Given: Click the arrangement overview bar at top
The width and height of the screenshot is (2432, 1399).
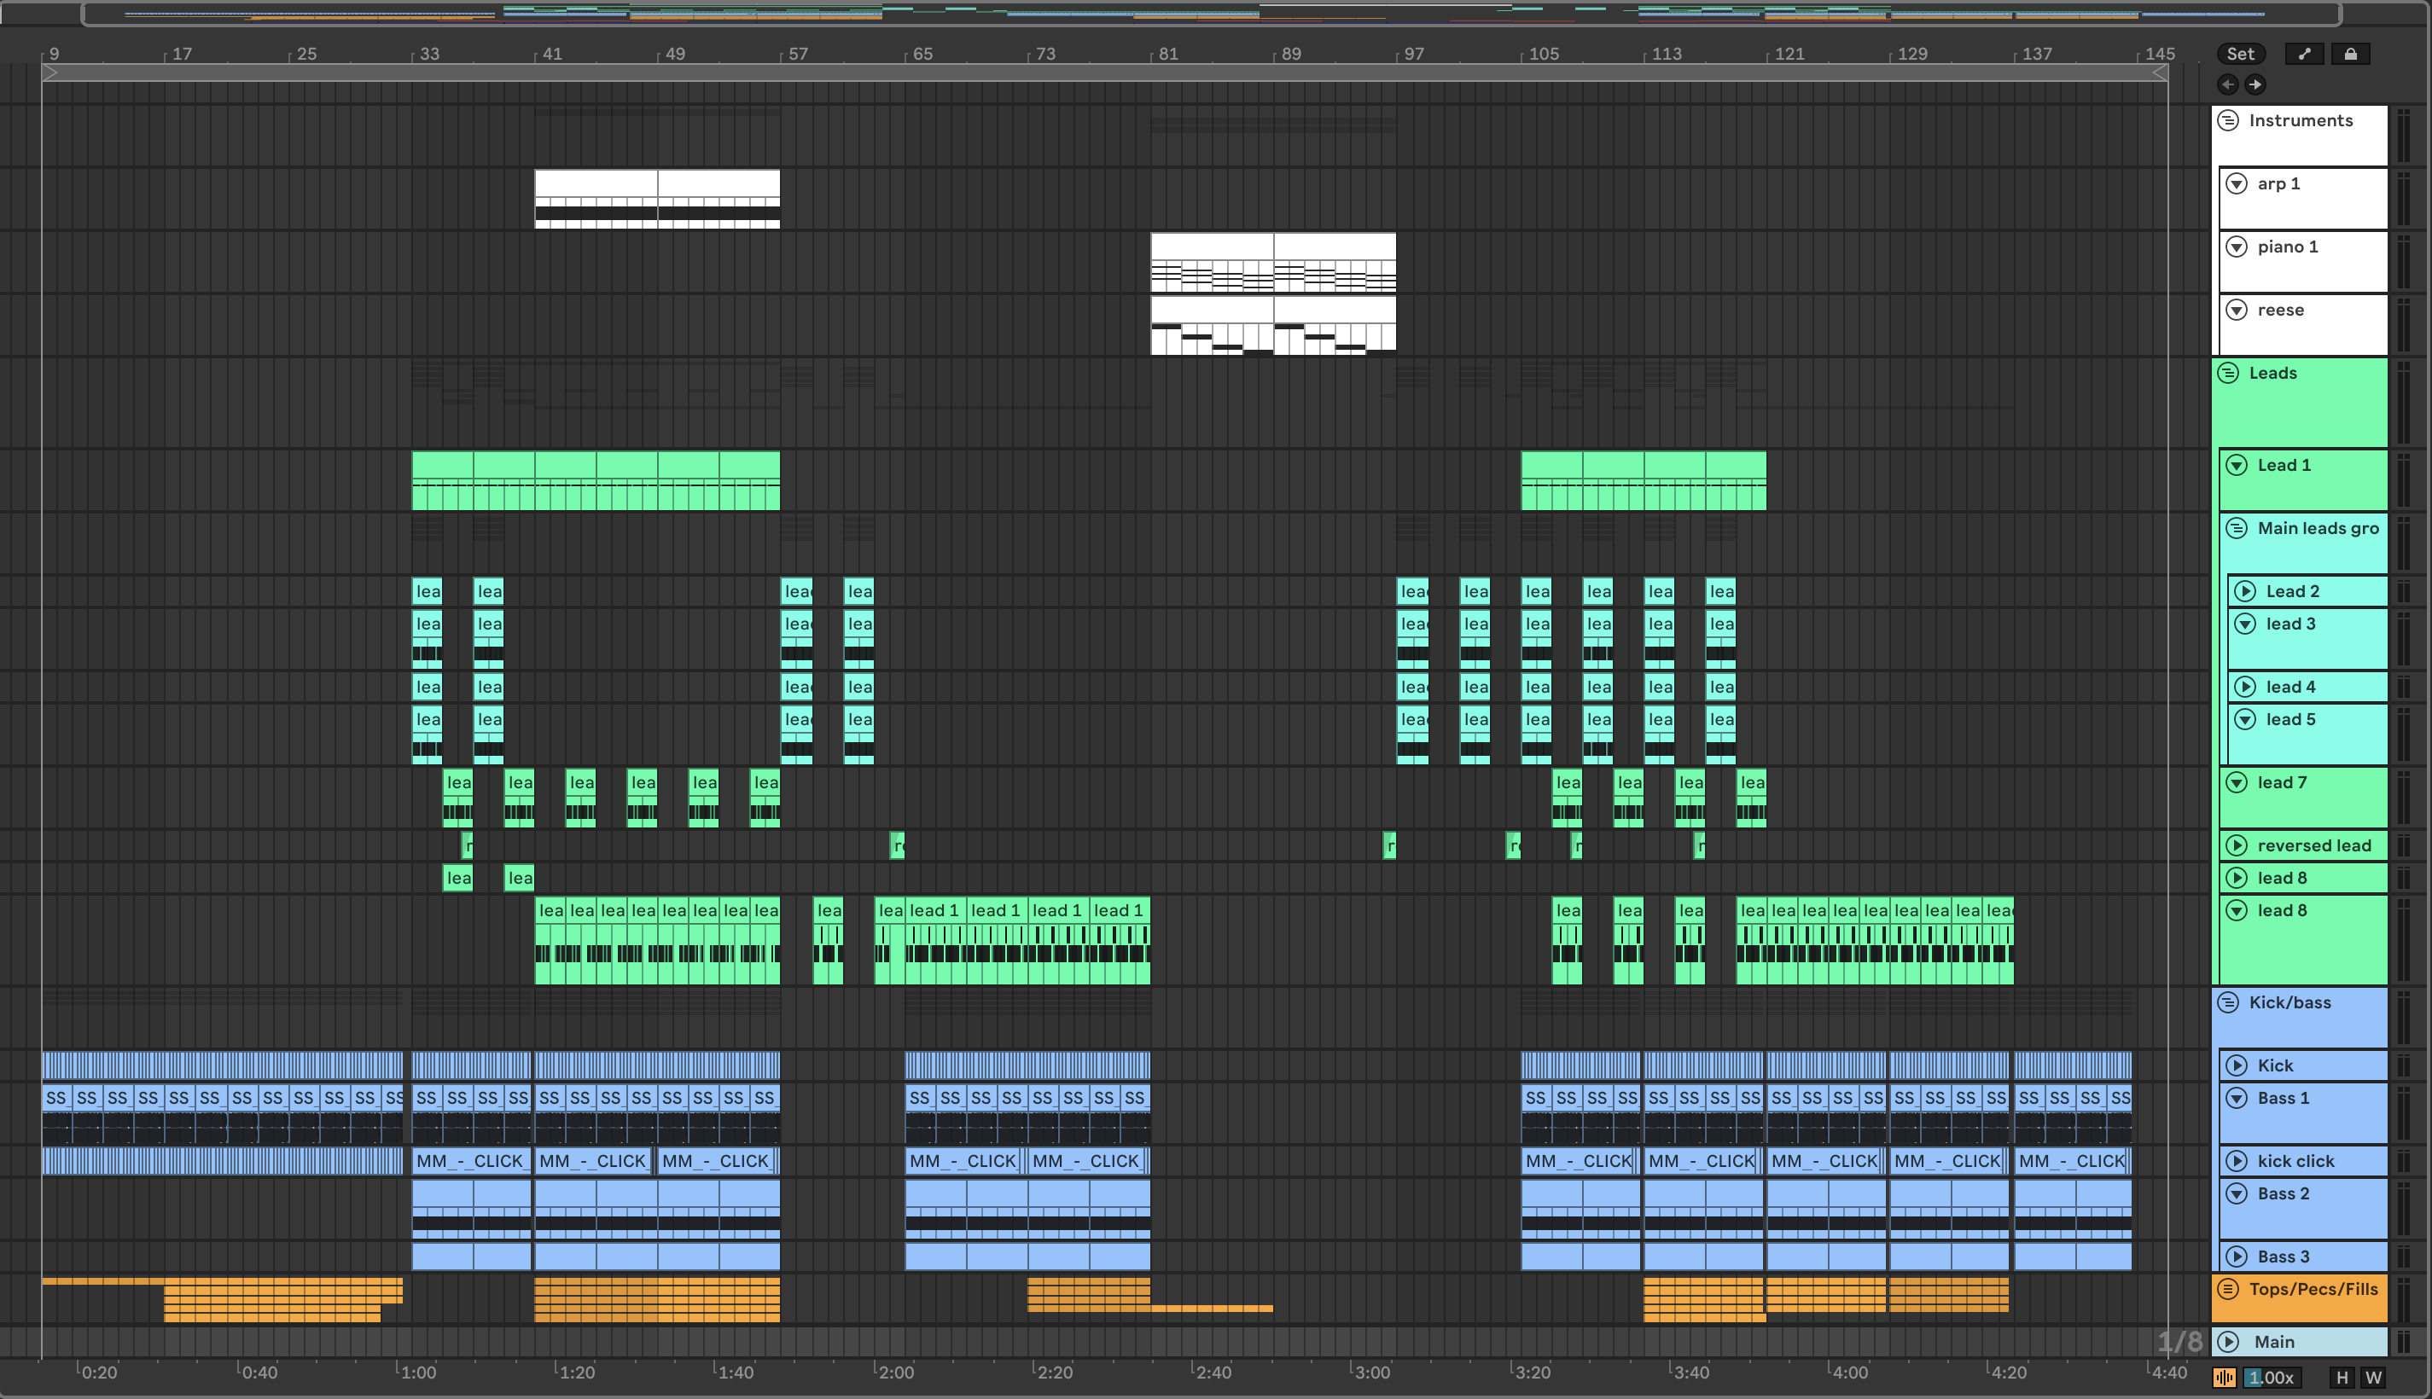Looking at the screenshot, I should click(1211, 14).
